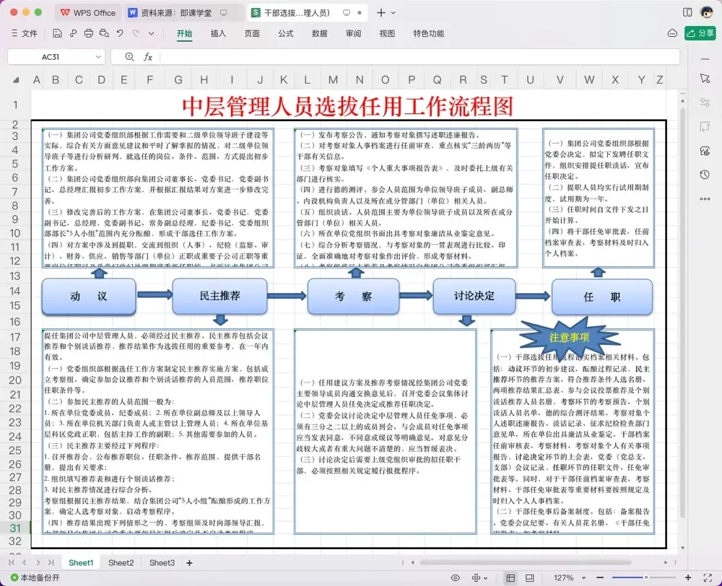Viewport: 722px width, 586px height.
Task: Switch to normal view grid icon
Action: pyautogui.click(x=510, y=578)
